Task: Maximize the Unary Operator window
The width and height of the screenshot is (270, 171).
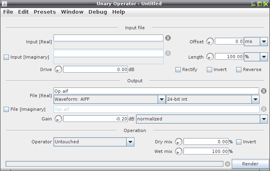Action: [x=260, y=4]
